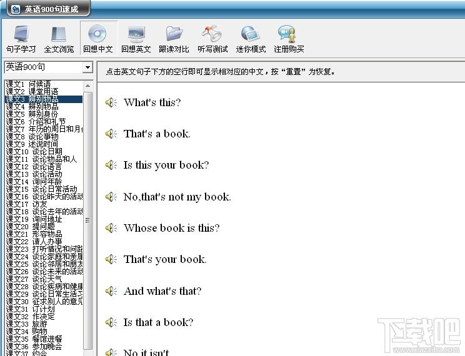Play audio for "That's a book."

point(111,134)
